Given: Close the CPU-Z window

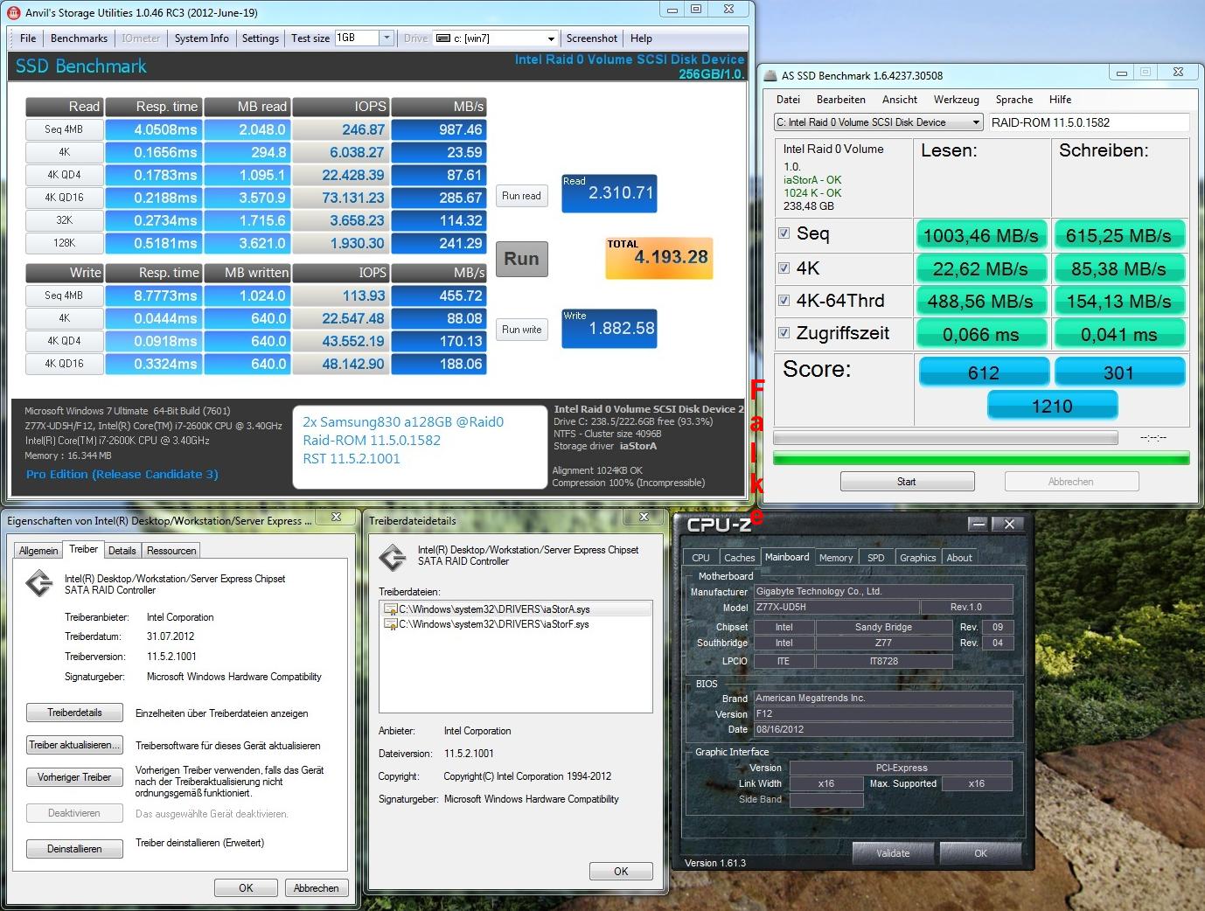Looking at the screenshot, I should 1009,524.
